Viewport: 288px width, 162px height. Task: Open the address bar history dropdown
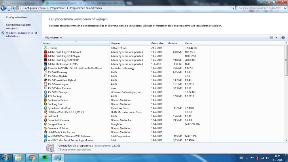coord(228,8)
